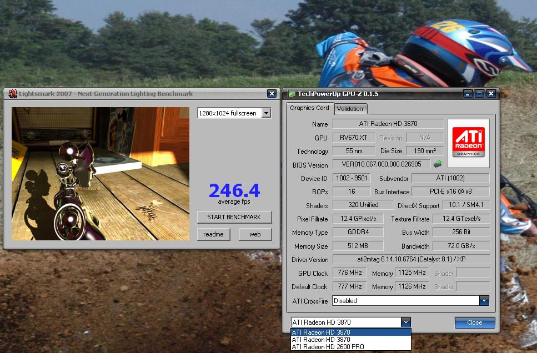Open the 1280x1024 fullscreen resolution dropdown
The image size is (537, 353).
tap(266, 113)
